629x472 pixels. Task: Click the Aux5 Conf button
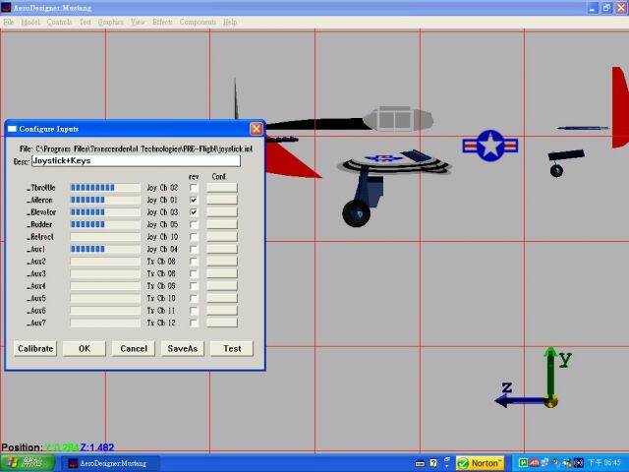tap(222, 298)
